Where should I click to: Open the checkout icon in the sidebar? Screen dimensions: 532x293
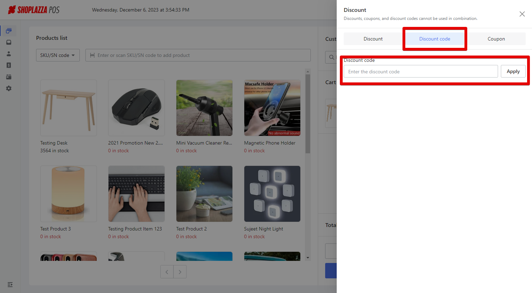coord(9,31)
